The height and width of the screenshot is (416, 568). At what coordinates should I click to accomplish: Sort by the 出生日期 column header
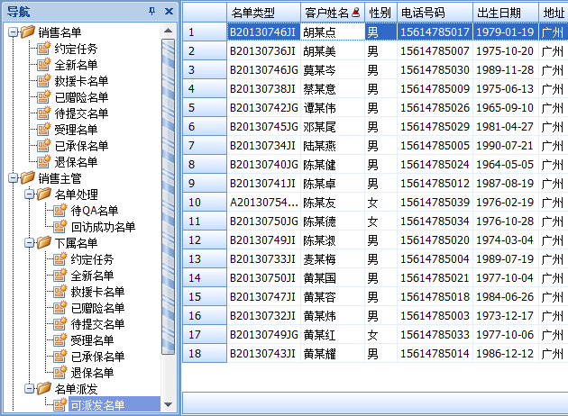(x=505, y=13)
